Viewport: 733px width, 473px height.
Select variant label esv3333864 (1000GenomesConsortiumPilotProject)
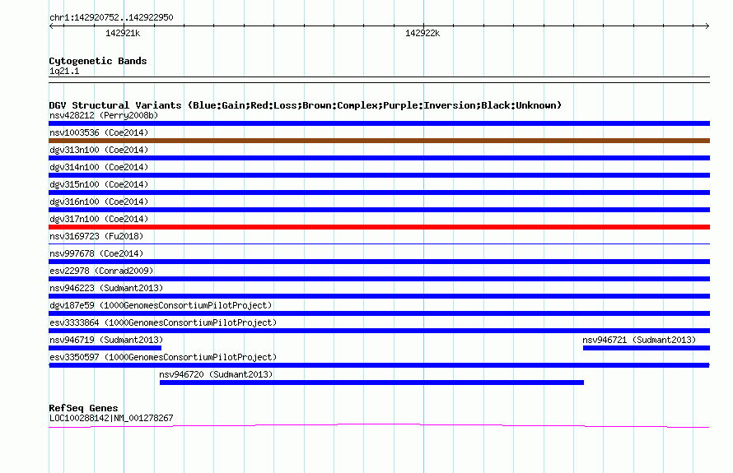click(x=163, y=322)
